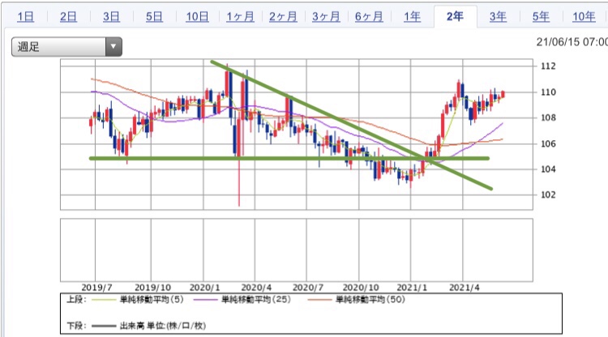
Task: Click the 106 price axis label
Action: click(x=548, y=143)
